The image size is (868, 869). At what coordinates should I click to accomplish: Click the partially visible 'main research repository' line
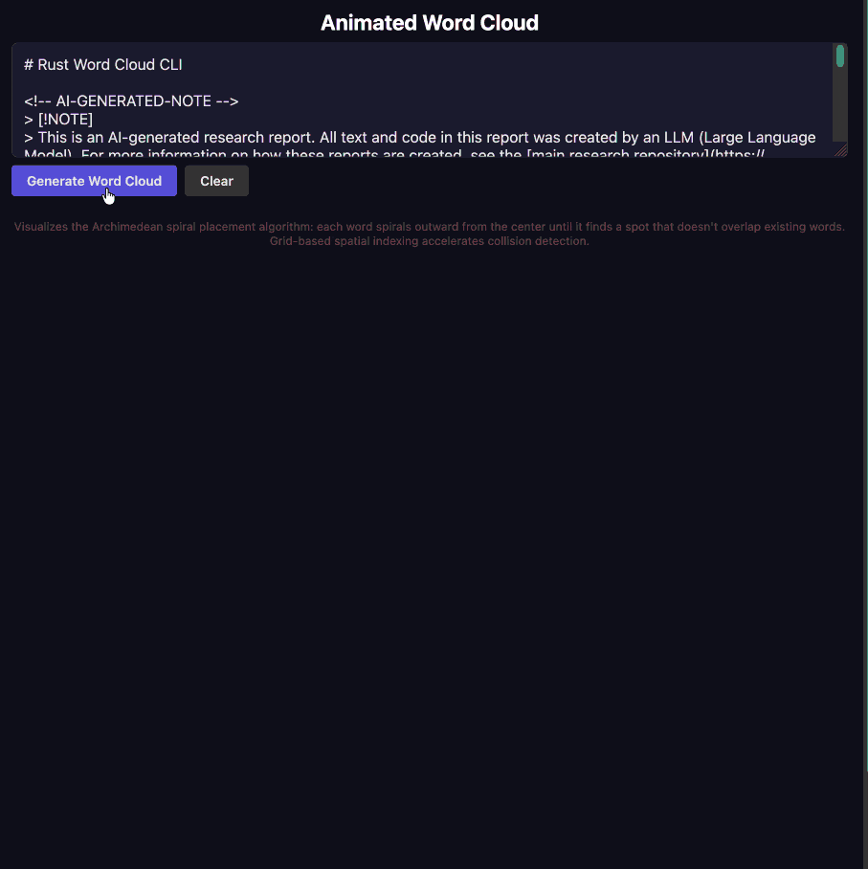tap(645, 153)
